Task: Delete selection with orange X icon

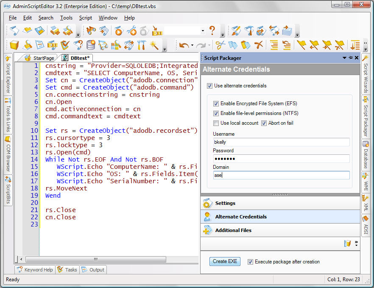Action: [x=259, y=45]
